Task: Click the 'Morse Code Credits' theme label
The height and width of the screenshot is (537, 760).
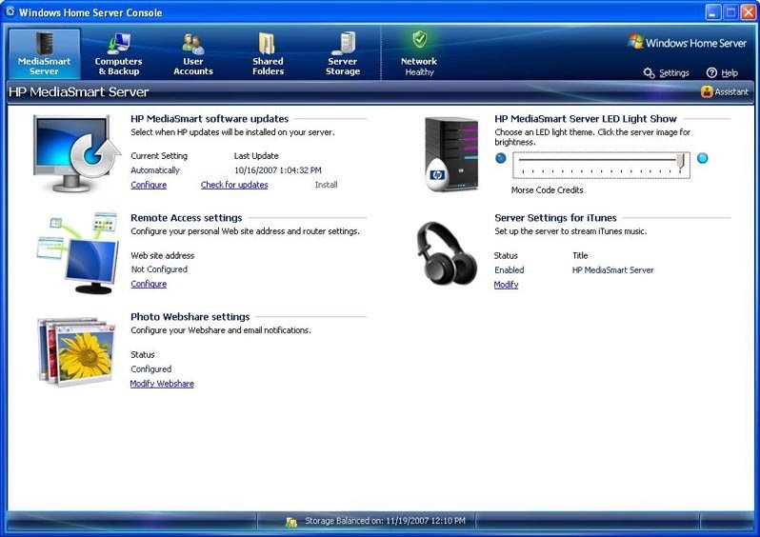Action: 548,190
